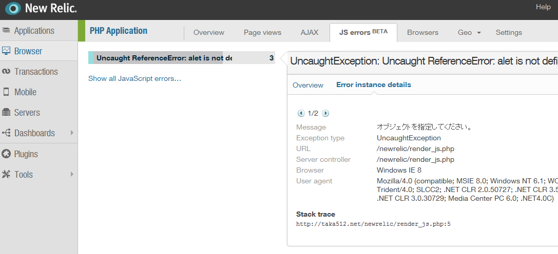This screenshot has width=558, height=254.
Task: Go to previous error instance arrow
Action: point(301,113)
